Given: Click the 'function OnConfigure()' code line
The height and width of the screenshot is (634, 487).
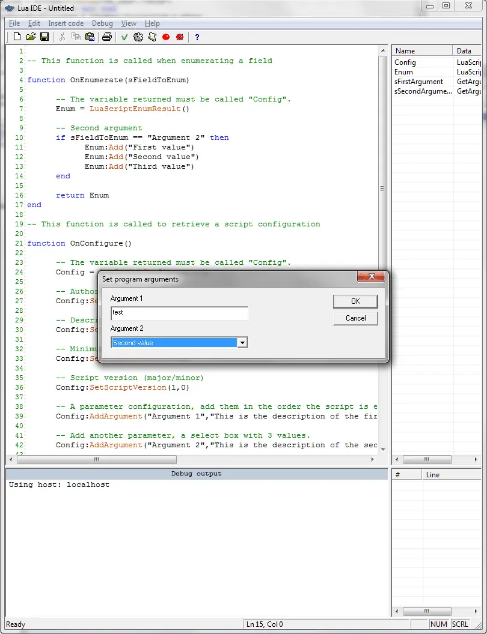Looking at the screenshot, I should tap(79, 243).
